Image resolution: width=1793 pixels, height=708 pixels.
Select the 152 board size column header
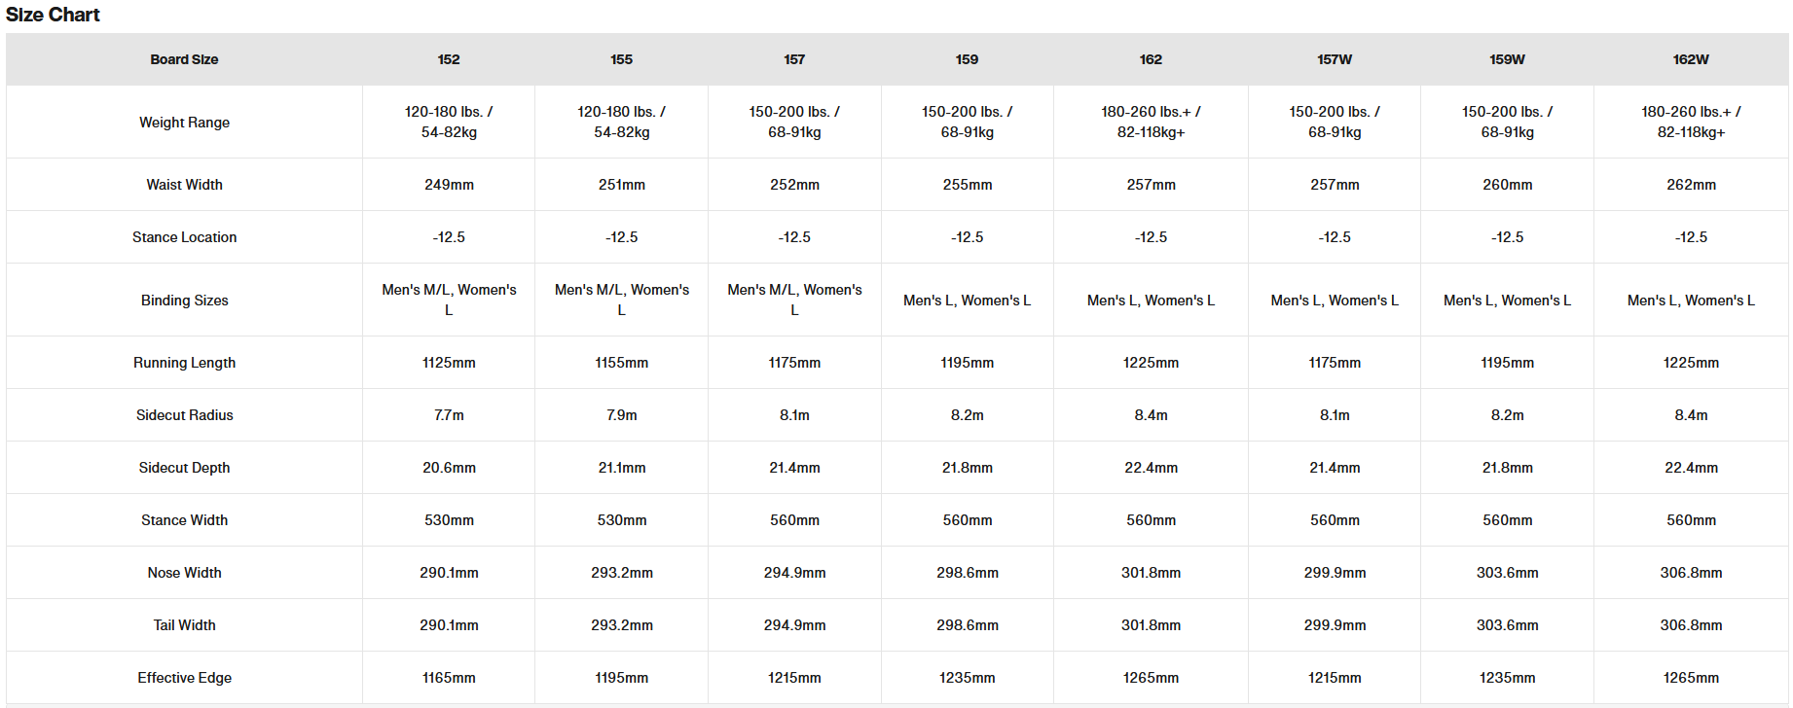[449, 59]
